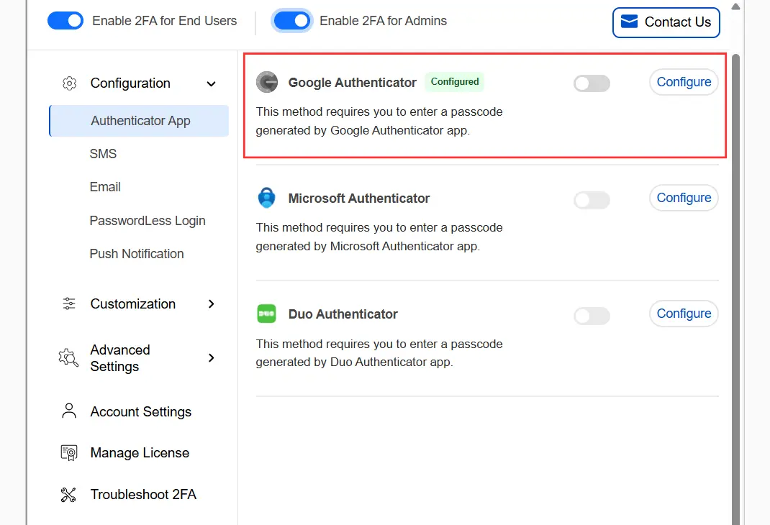Image resolution: width=770 pixels, height=525 pixels.
Task: Expand the Advanced Settings chevron
Action: [x=211, y=357]
